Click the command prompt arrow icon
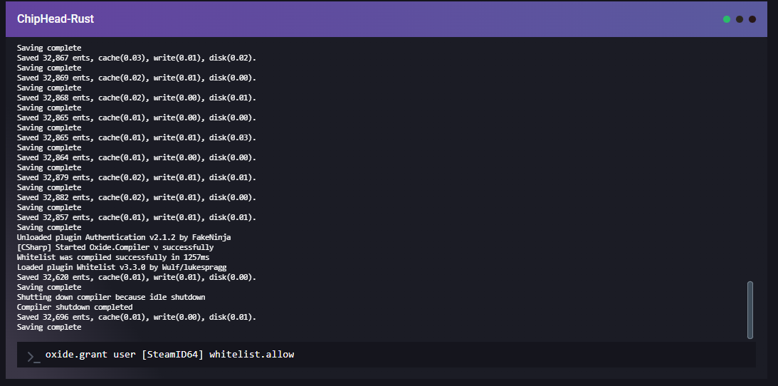 (33, 356)
